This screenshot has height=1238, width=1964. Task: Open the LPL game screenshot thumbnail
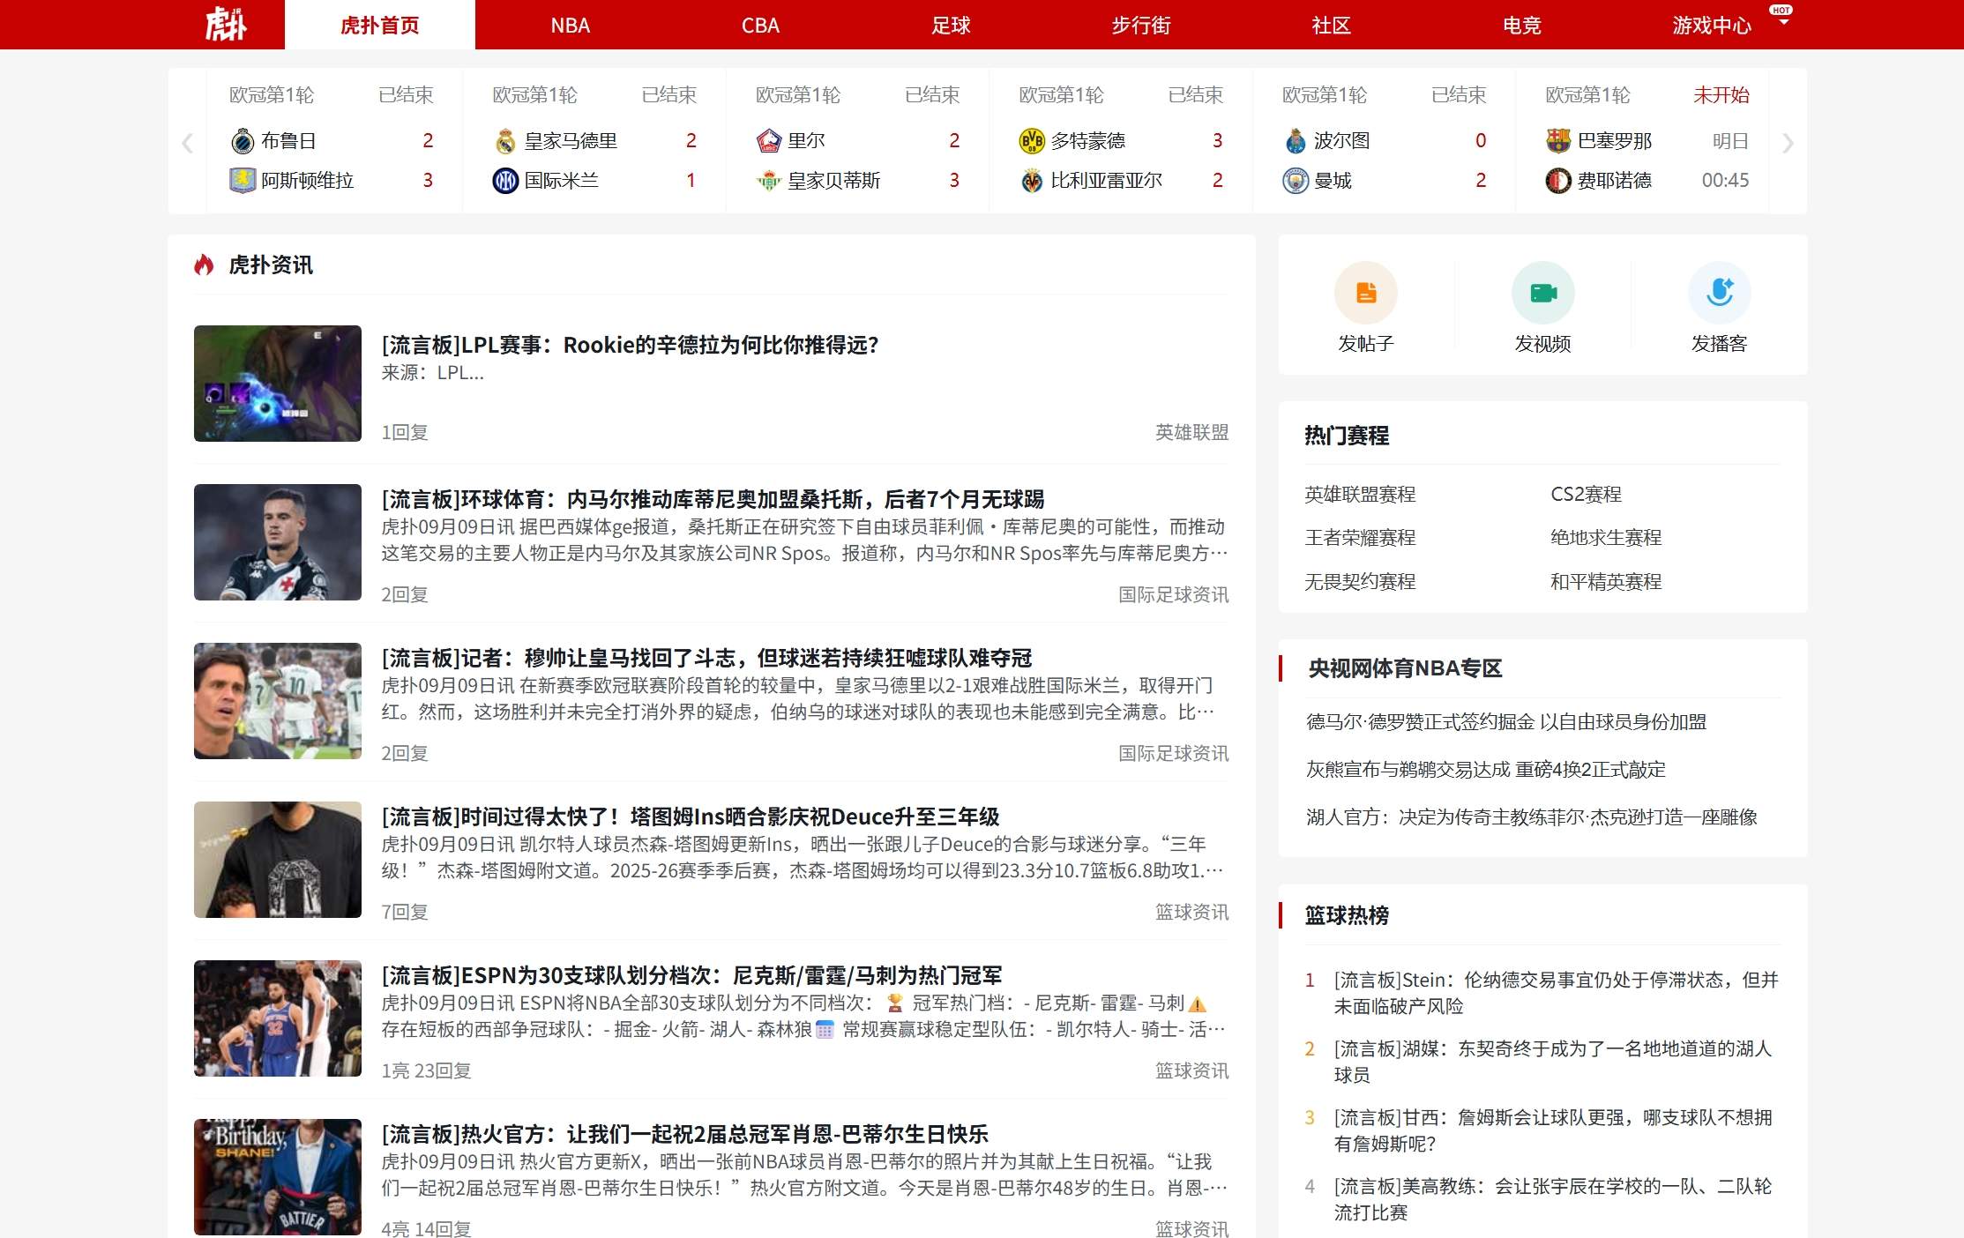278,384
